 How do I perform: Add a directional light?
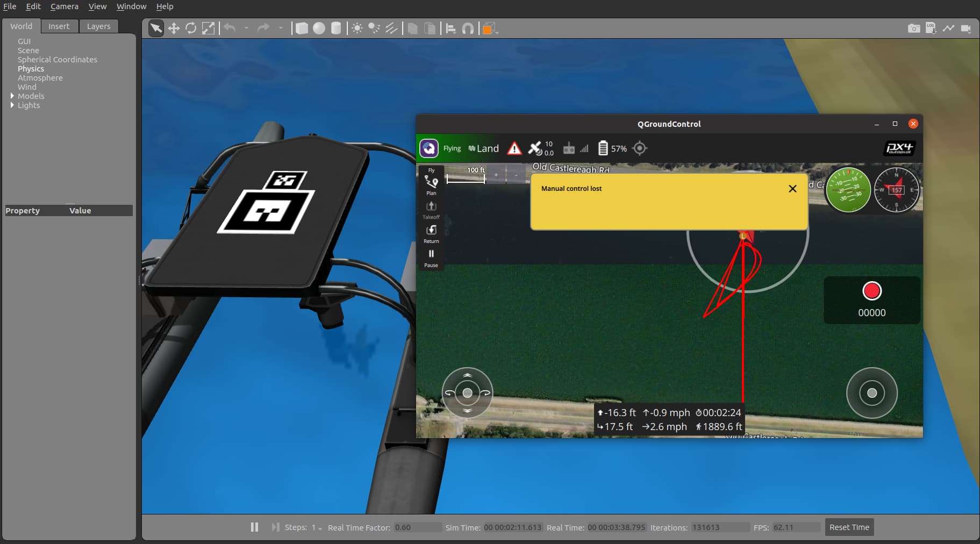[x=391, y=28]
